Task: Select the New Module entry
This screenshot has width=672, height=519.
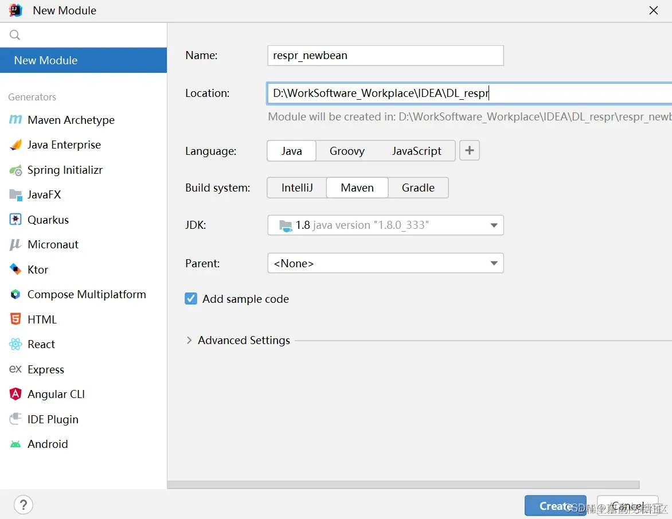Action: [x=84, y=60]
